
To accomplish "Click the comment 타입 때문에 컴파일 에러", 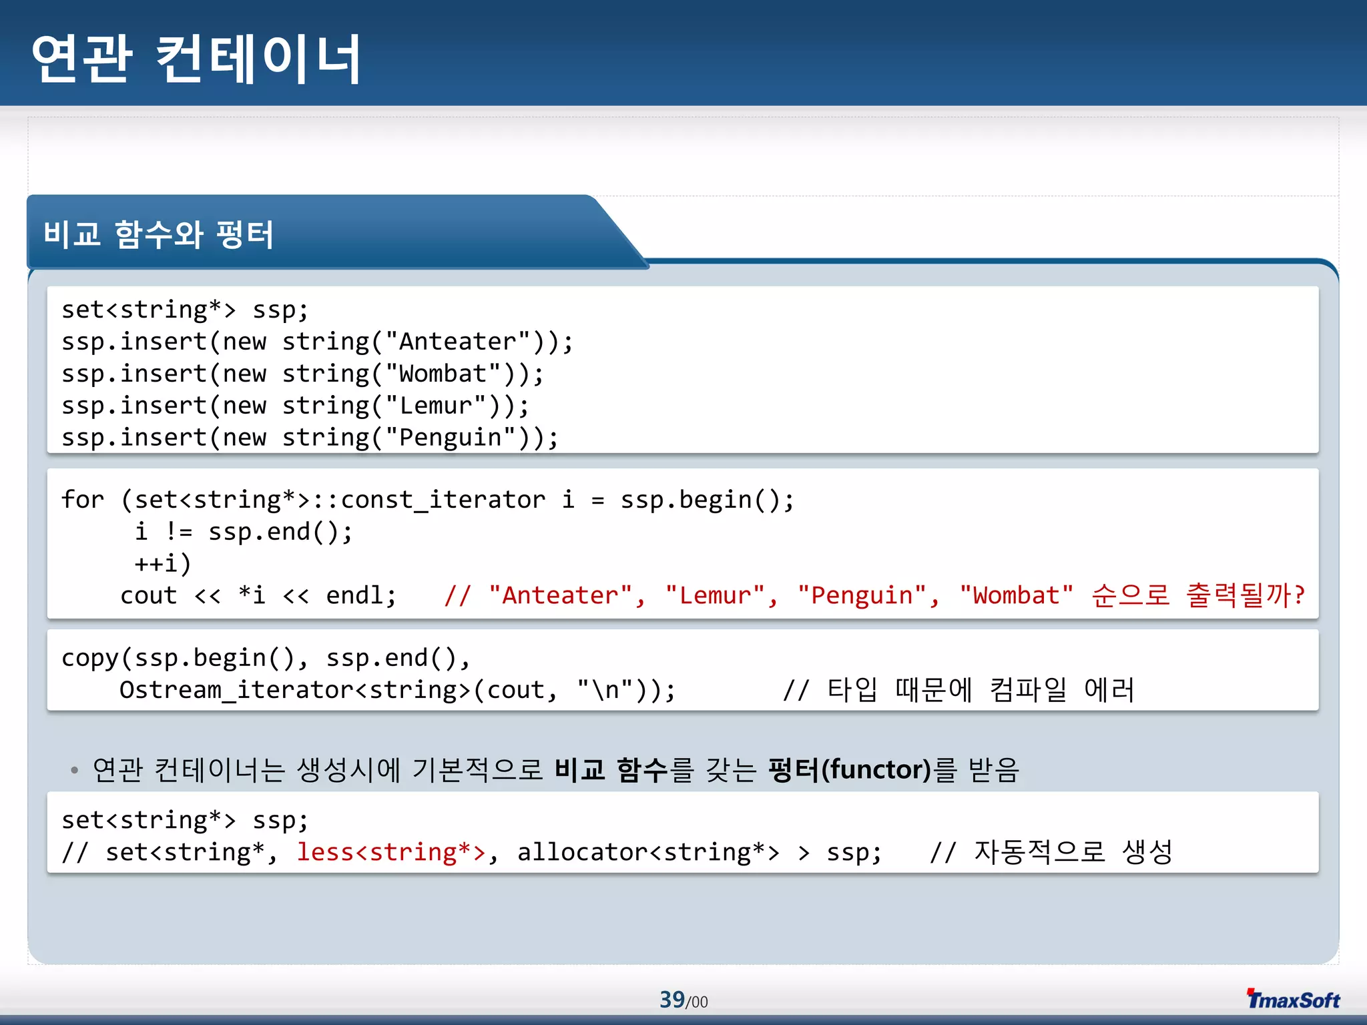I will (x=959, y=690).
